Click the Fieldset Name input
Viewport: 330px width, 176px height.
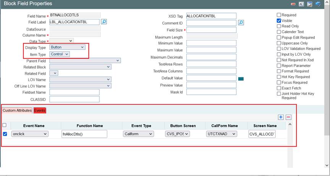pos(74,92)
